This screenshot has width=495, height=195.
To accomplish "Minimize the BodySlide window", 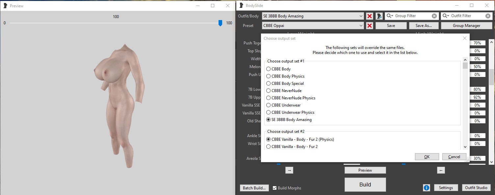I will 456,5.
